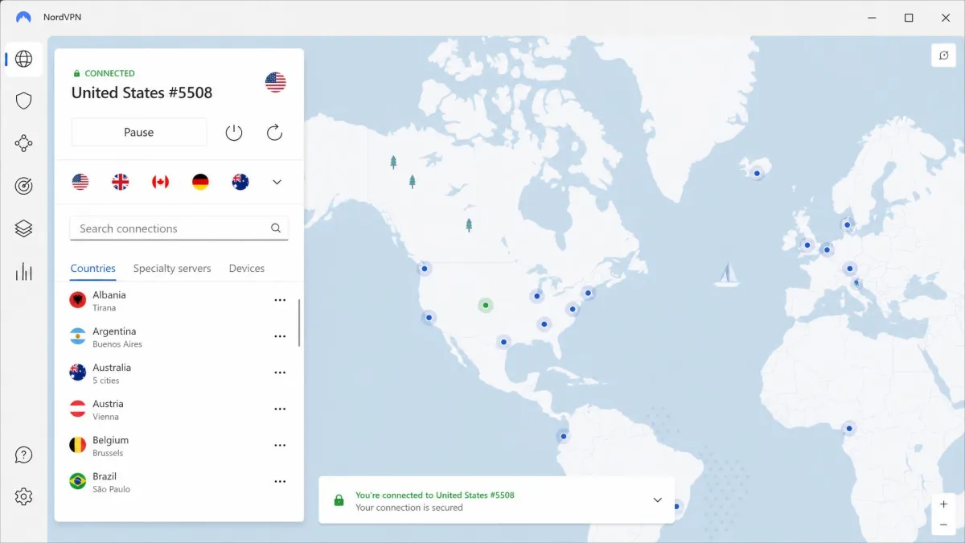Select Argentina in the country list
Image resolution: width=965 pixels, height=543 pixels.
pos(179,336)
